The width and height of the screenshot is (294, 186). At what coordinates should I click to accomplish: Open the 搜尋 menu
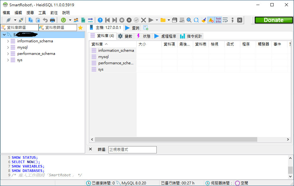pos(30,13)
